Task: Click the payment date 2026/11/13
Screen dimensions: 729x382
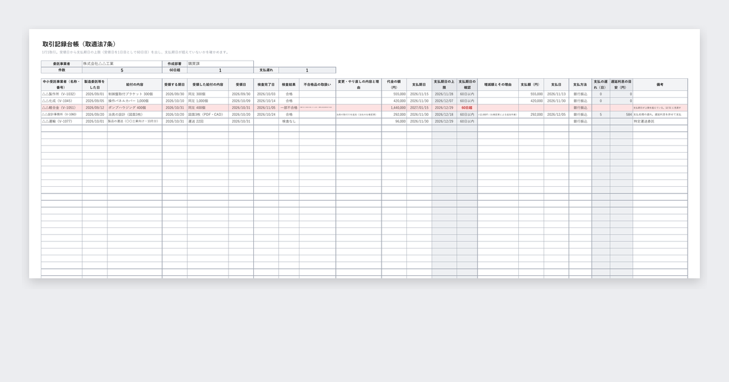Action: [556, 95]
